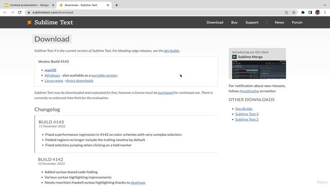Click the browser forward arrow
Viewport: 330px width, 186px height.
click(12, 12)
